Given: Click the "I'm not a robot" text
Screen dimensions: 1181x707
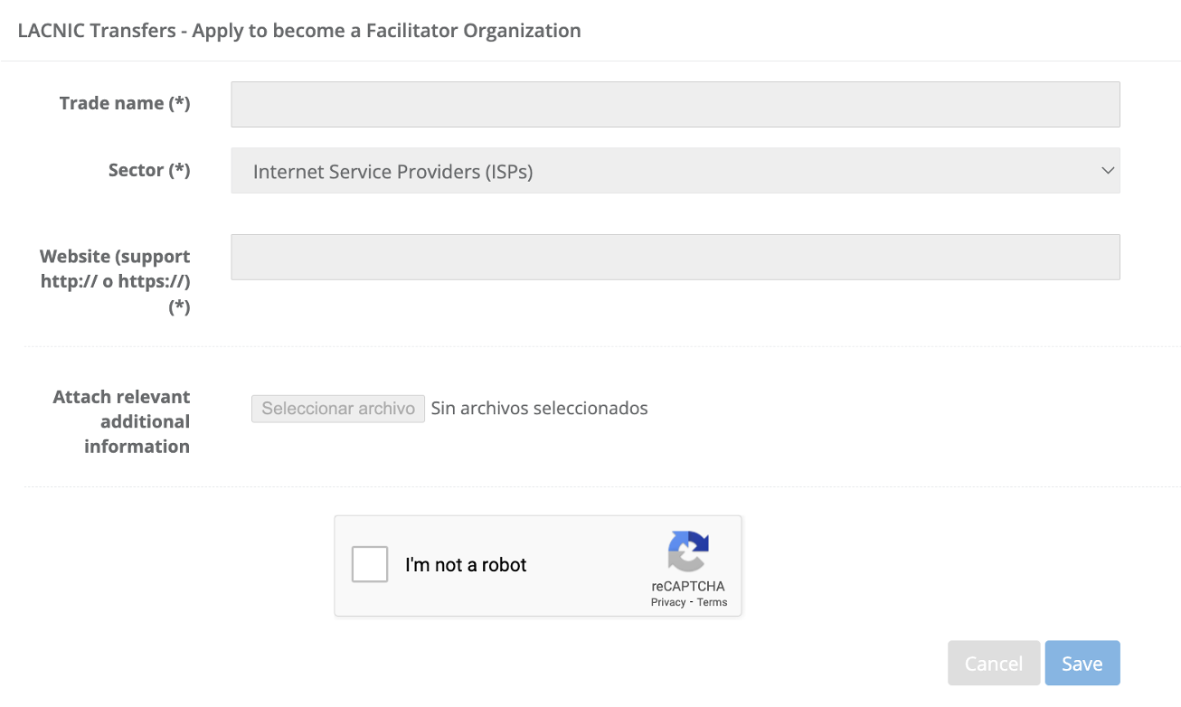Looking at the screenshot, I should (x=466, y=565).
